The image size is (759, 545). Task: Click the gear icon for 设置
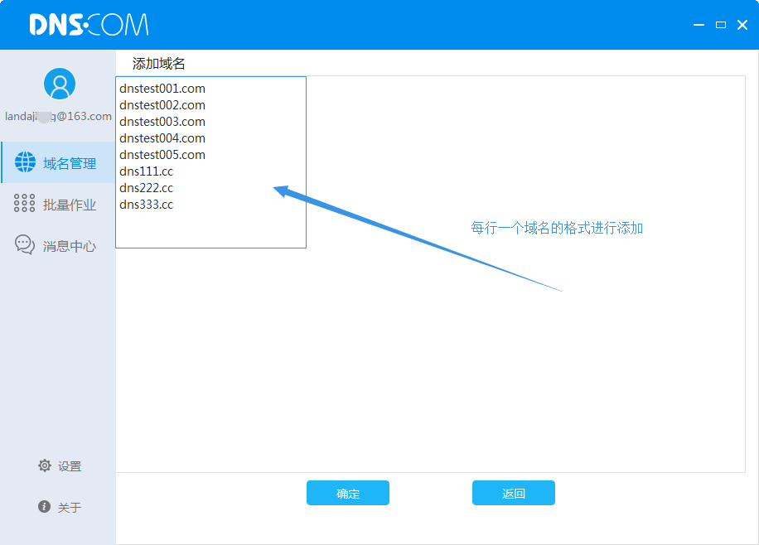[45, 465]
